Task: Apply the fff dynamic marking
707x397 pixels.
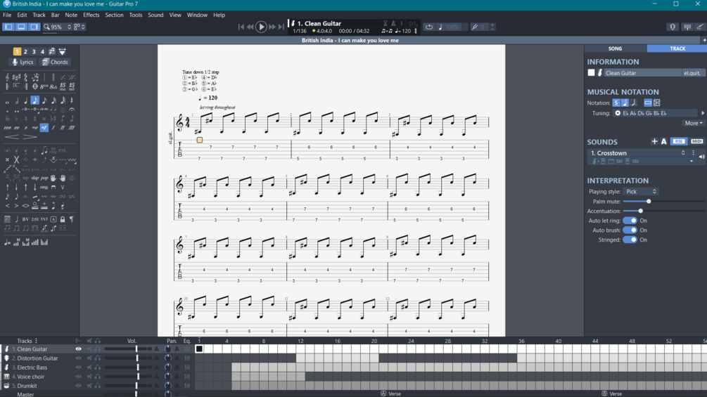Action: [72, 128]
